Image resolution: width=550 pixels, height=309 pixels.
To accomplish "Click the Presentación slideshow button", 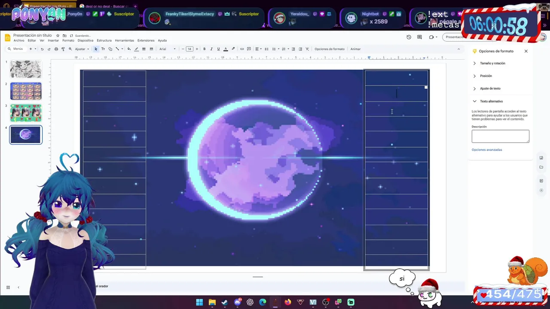I will click(455, 37).
